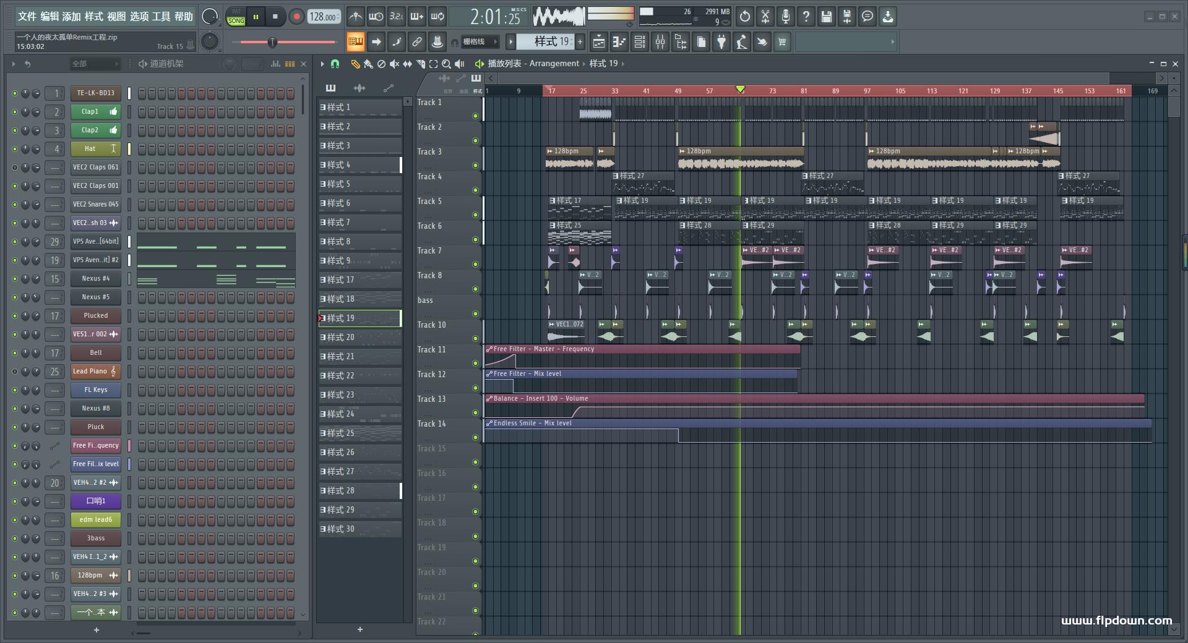Mute Track 1 in the playlist
The image size is (1188, 643).
pos(475,116)
